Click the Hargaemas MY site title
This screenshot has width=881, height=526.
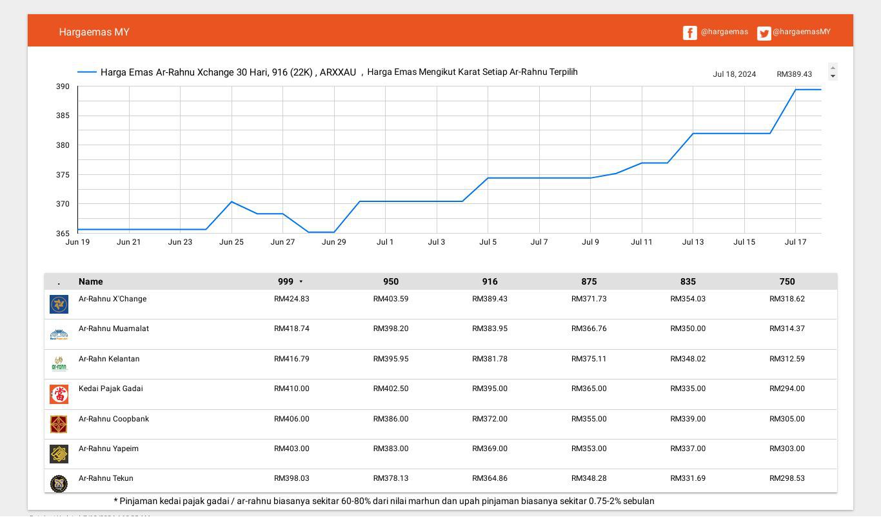(x=94, y=32)
